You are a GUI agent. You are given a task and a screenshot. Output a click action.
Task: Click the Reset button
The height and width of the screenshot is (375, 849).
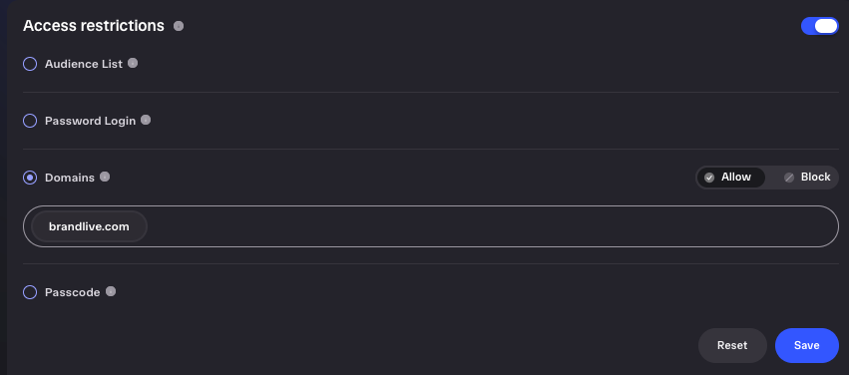pos(732,345)
